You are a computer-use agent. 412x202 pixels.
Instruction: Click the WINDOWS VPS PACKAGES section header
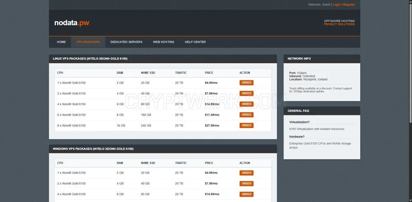point(163,149)
